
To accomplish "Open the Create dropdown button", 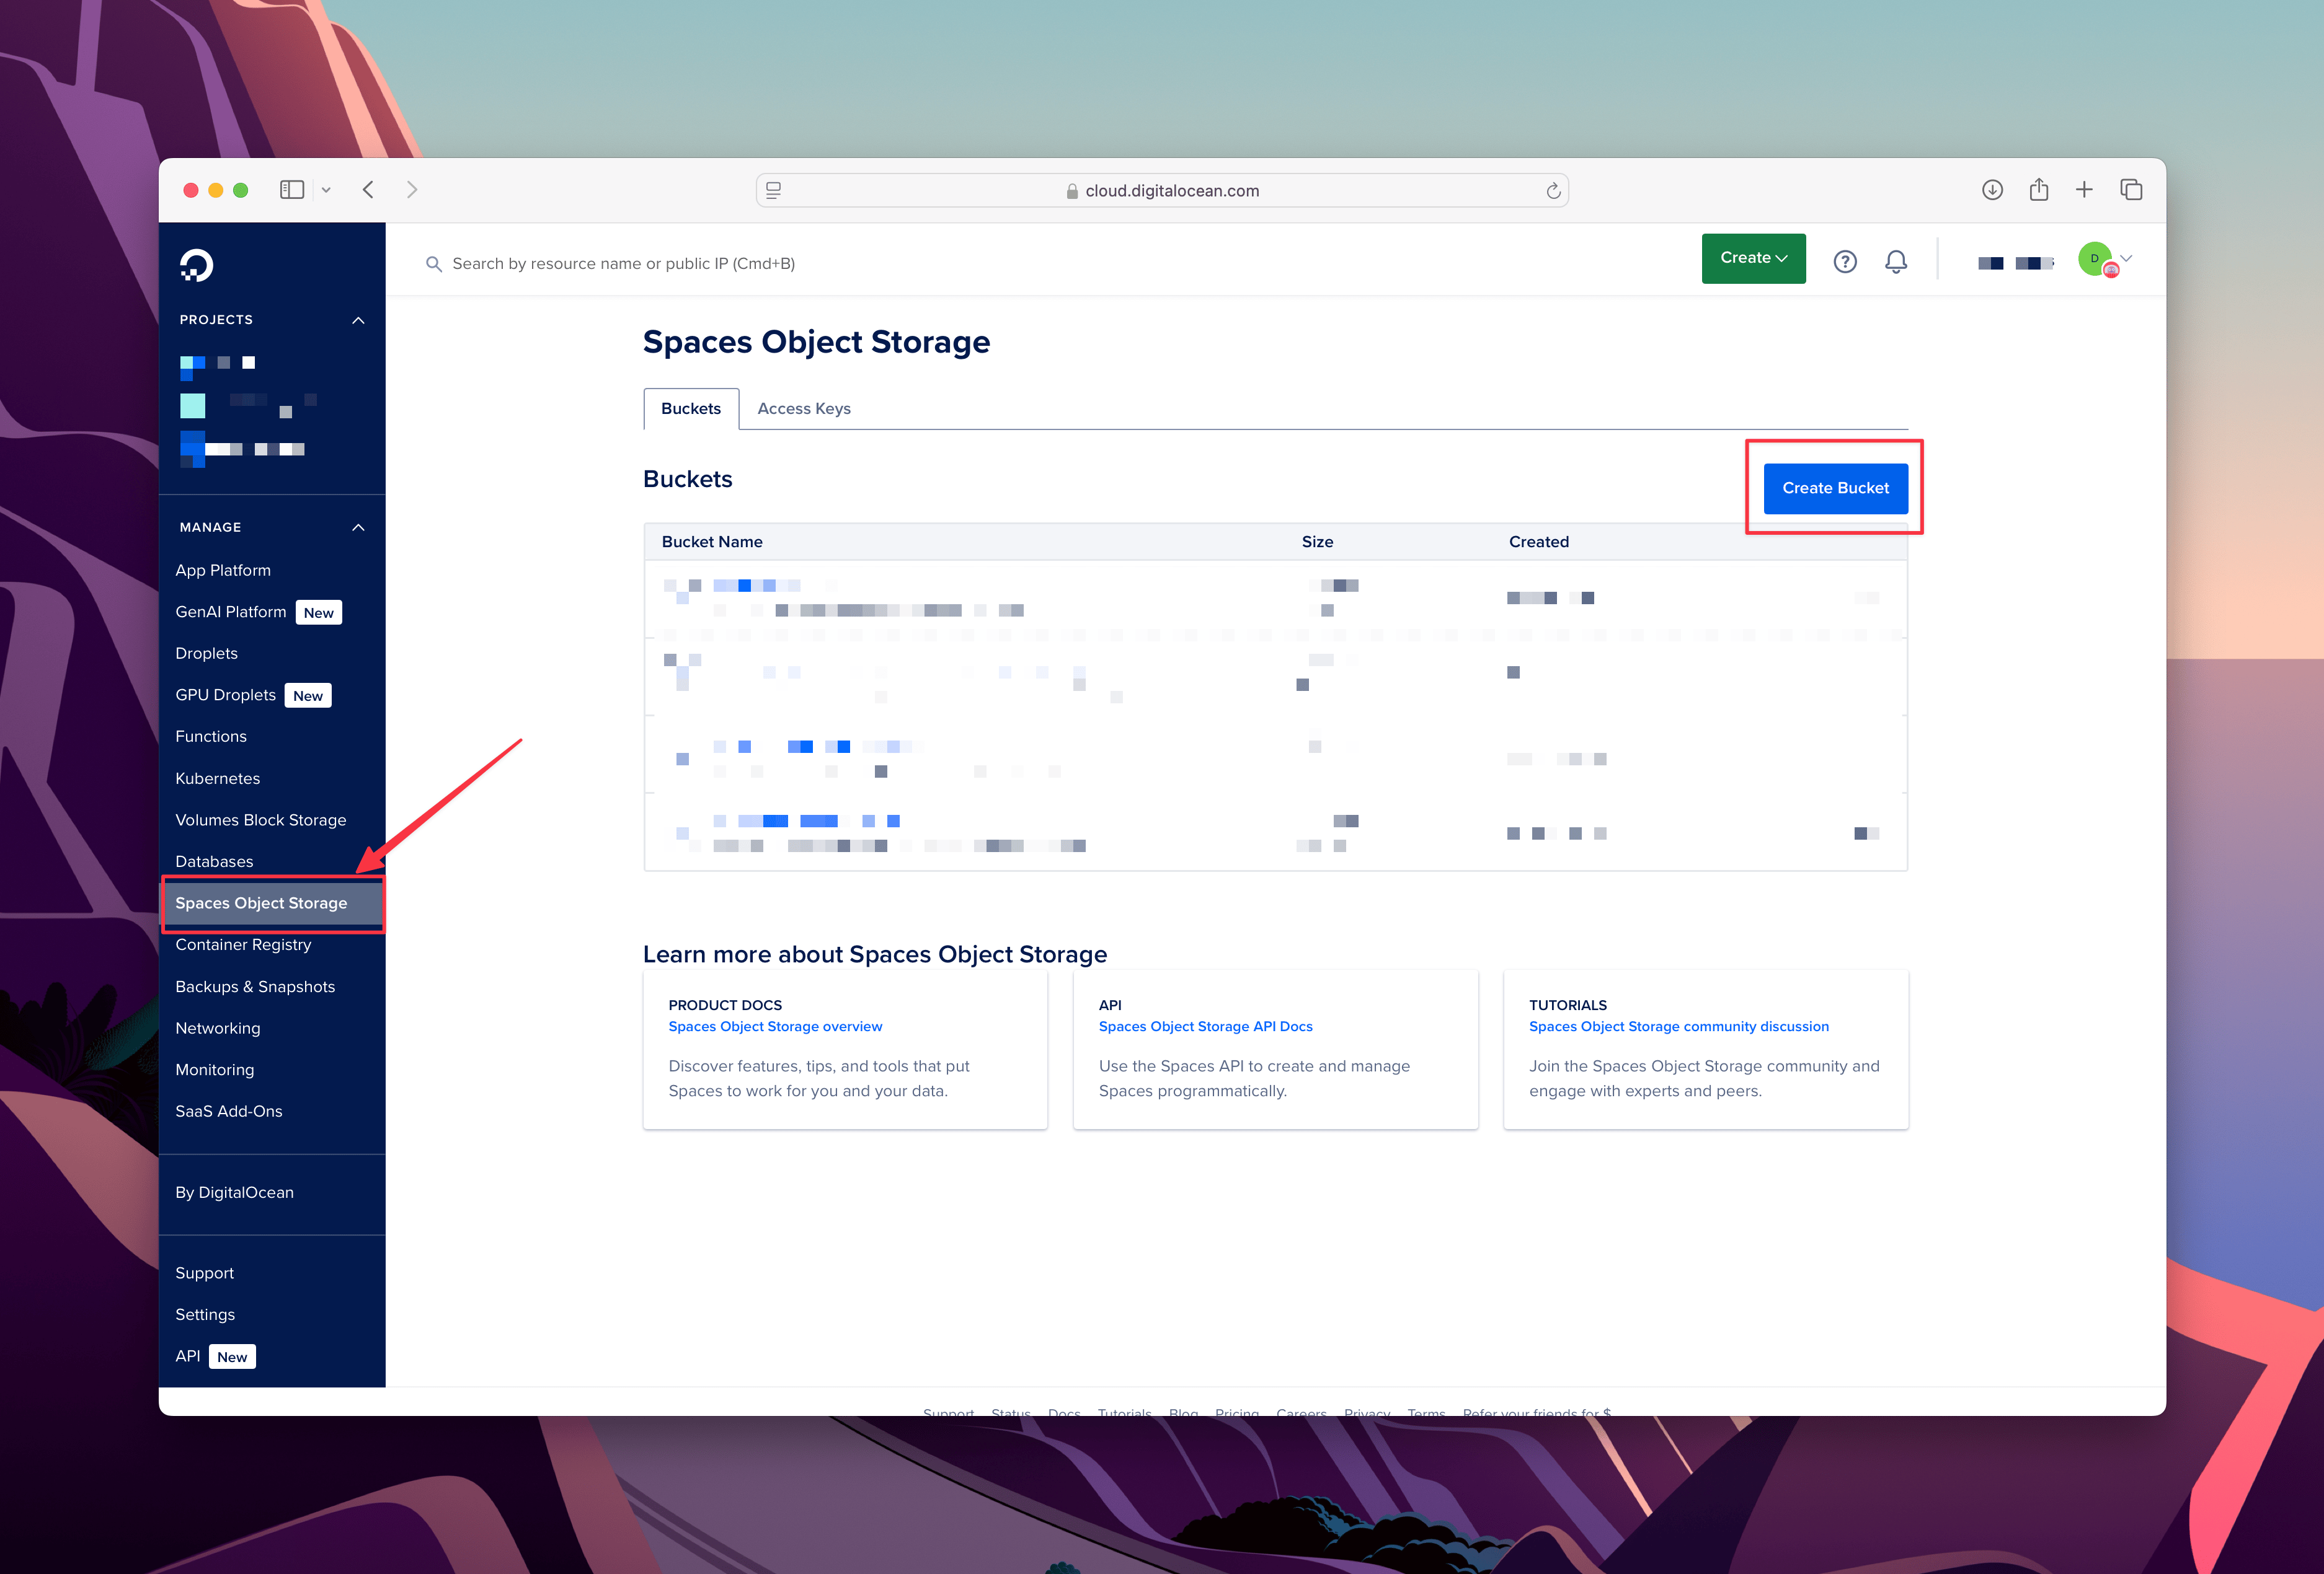I will 1754,259.
